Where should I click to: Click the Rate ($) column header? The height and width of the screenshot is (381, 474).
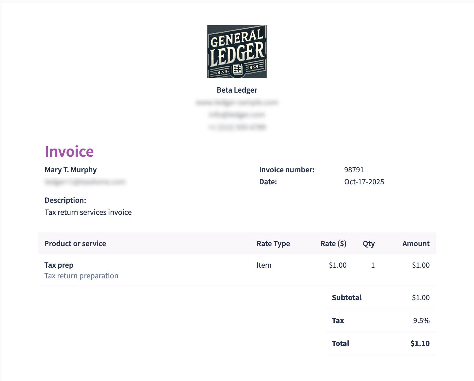click(x=333, y=244)
